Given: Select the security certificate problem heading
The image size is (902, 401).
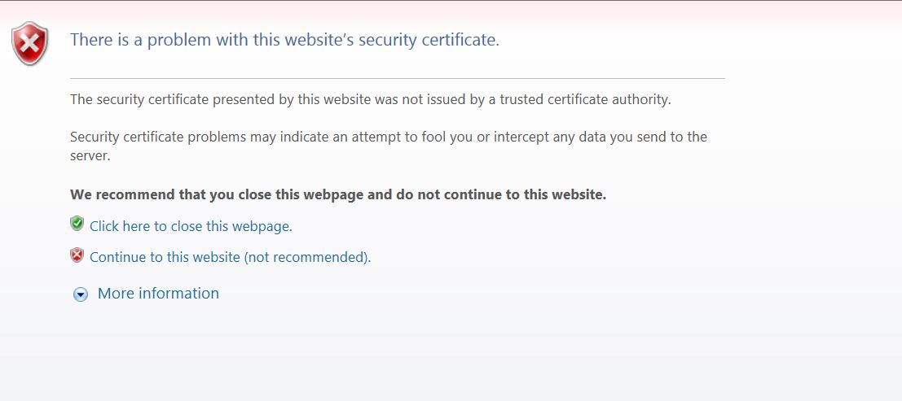Looking at the screenshot, I should 284,40.
